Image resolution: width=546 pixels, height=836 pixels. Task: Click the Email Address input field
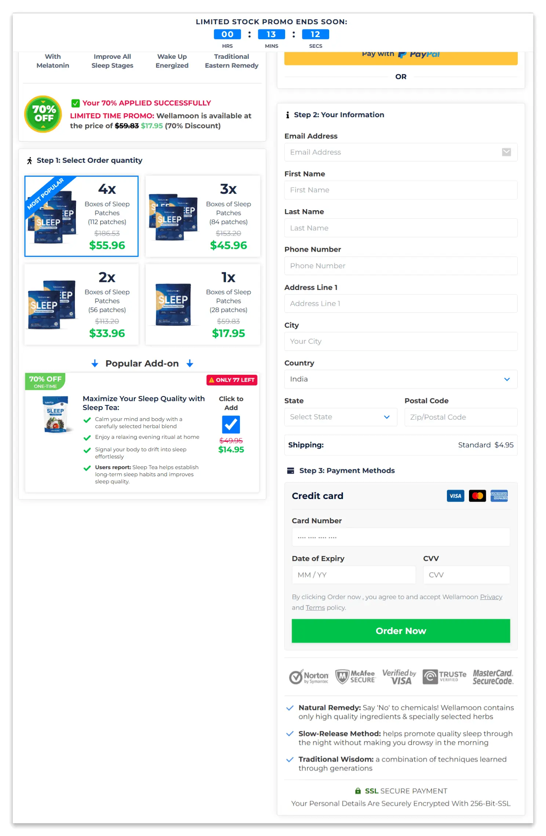401,152
